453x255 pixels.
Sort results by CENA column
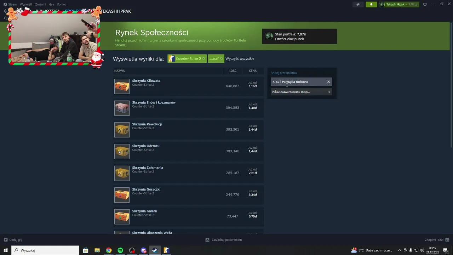253,71
